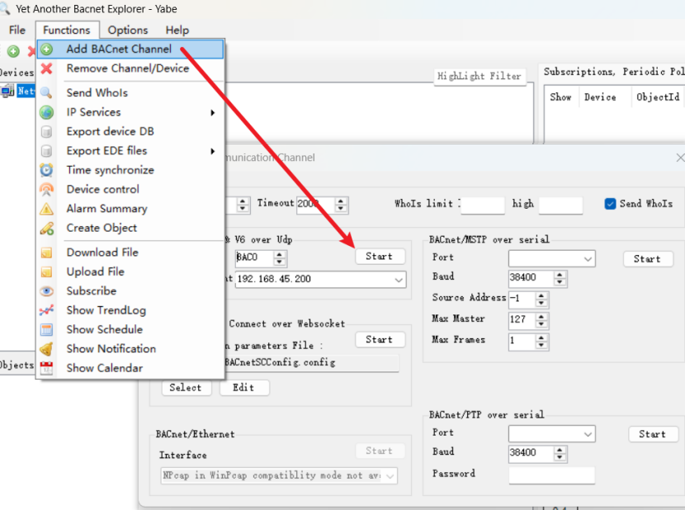This screenshot has width=685, height=510.
Task: Click the eye icon beside Subscribe
Action: coord(47,291)
